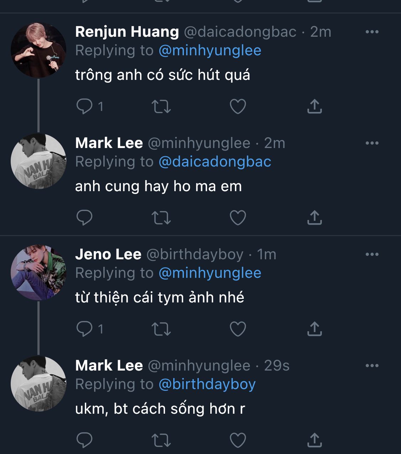The image size is (401, 454).
Task: Reply to Mark Lee's "anh cung hay ho" tweet
Action: [x=84, y=218]
